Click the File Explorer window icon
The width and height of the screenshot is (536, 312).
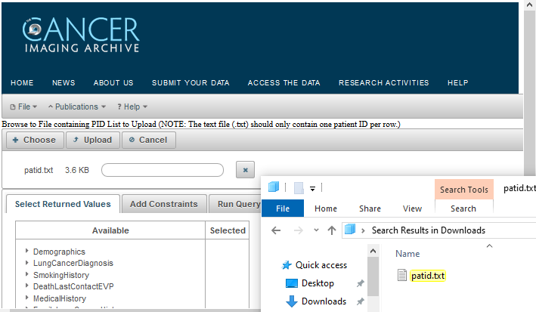click(x=274, y=187)
